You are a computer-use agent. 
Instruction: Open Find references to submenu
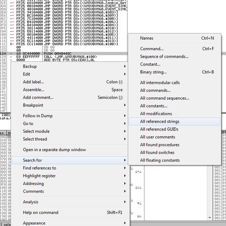click(70, 168)
